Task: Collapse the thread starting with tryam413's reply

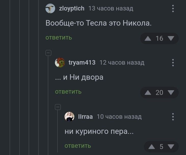Action: click(x=48, y=53)
